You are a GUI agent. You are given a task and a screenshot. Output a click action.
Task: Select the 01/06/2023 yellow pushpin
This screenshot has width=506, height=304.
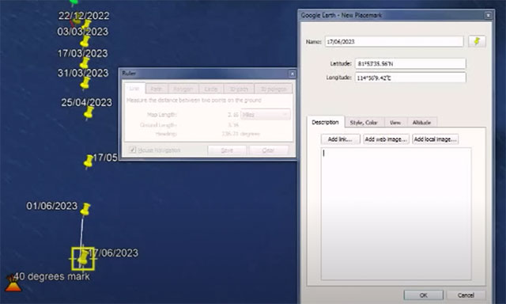[85, 209]
